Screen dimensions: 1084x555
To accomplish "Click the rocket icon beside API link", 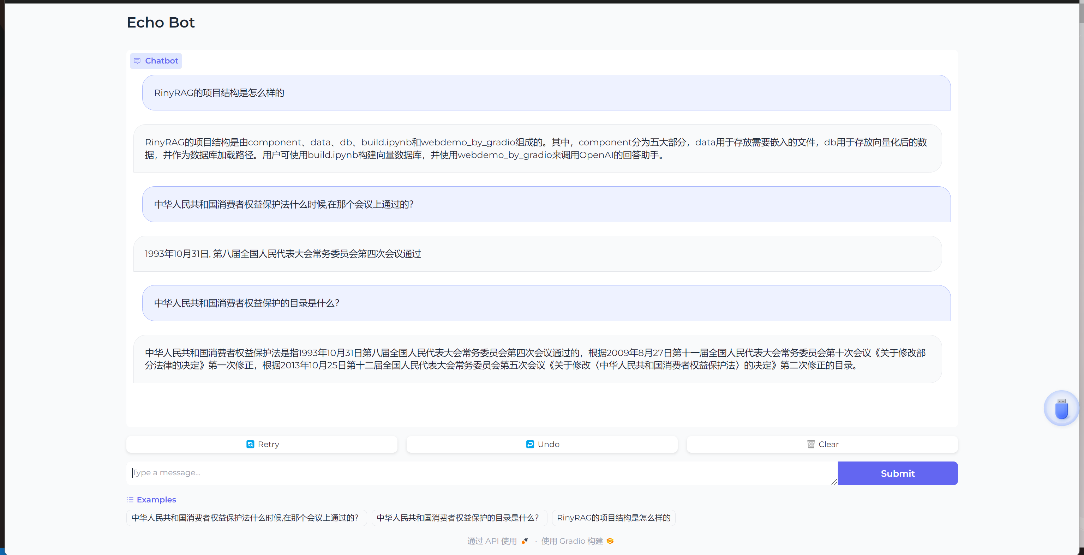I will coord(524,541).
